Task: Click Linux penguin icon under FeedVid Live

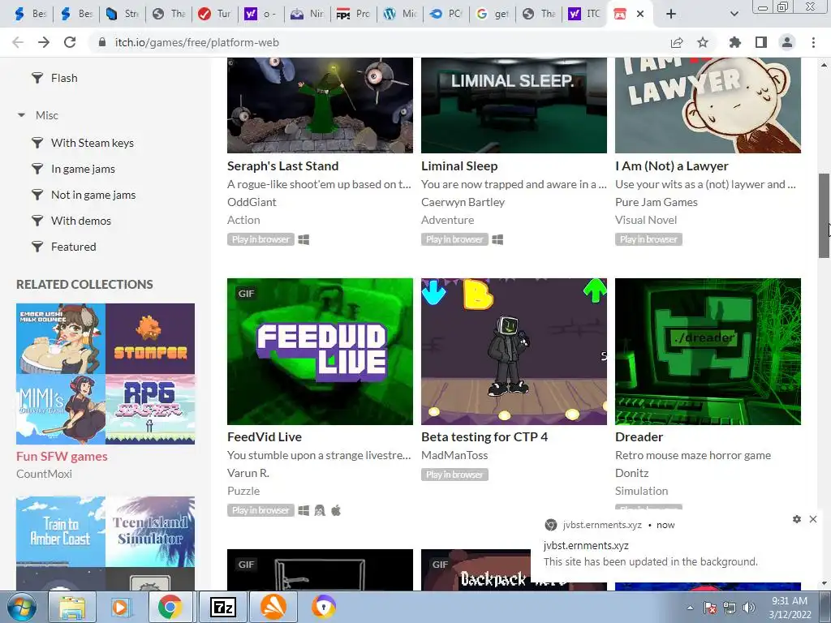Action: pos(320,511)
